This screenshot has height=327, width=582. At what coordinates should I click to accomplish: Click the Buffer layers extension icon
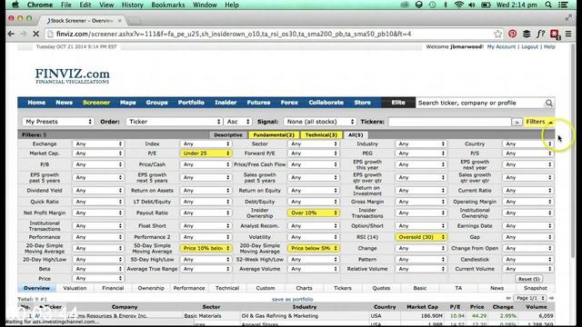click(x=527, y=34)
